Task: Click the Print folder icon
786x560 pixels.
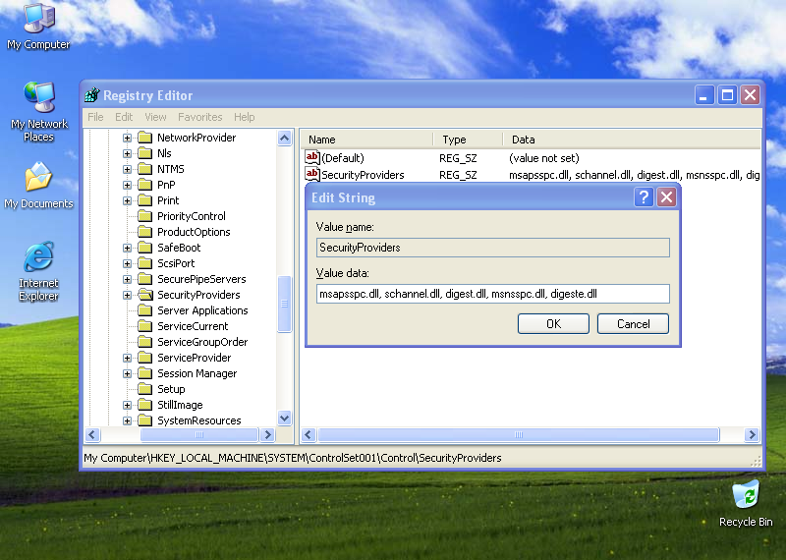Action: pos(144,200)
